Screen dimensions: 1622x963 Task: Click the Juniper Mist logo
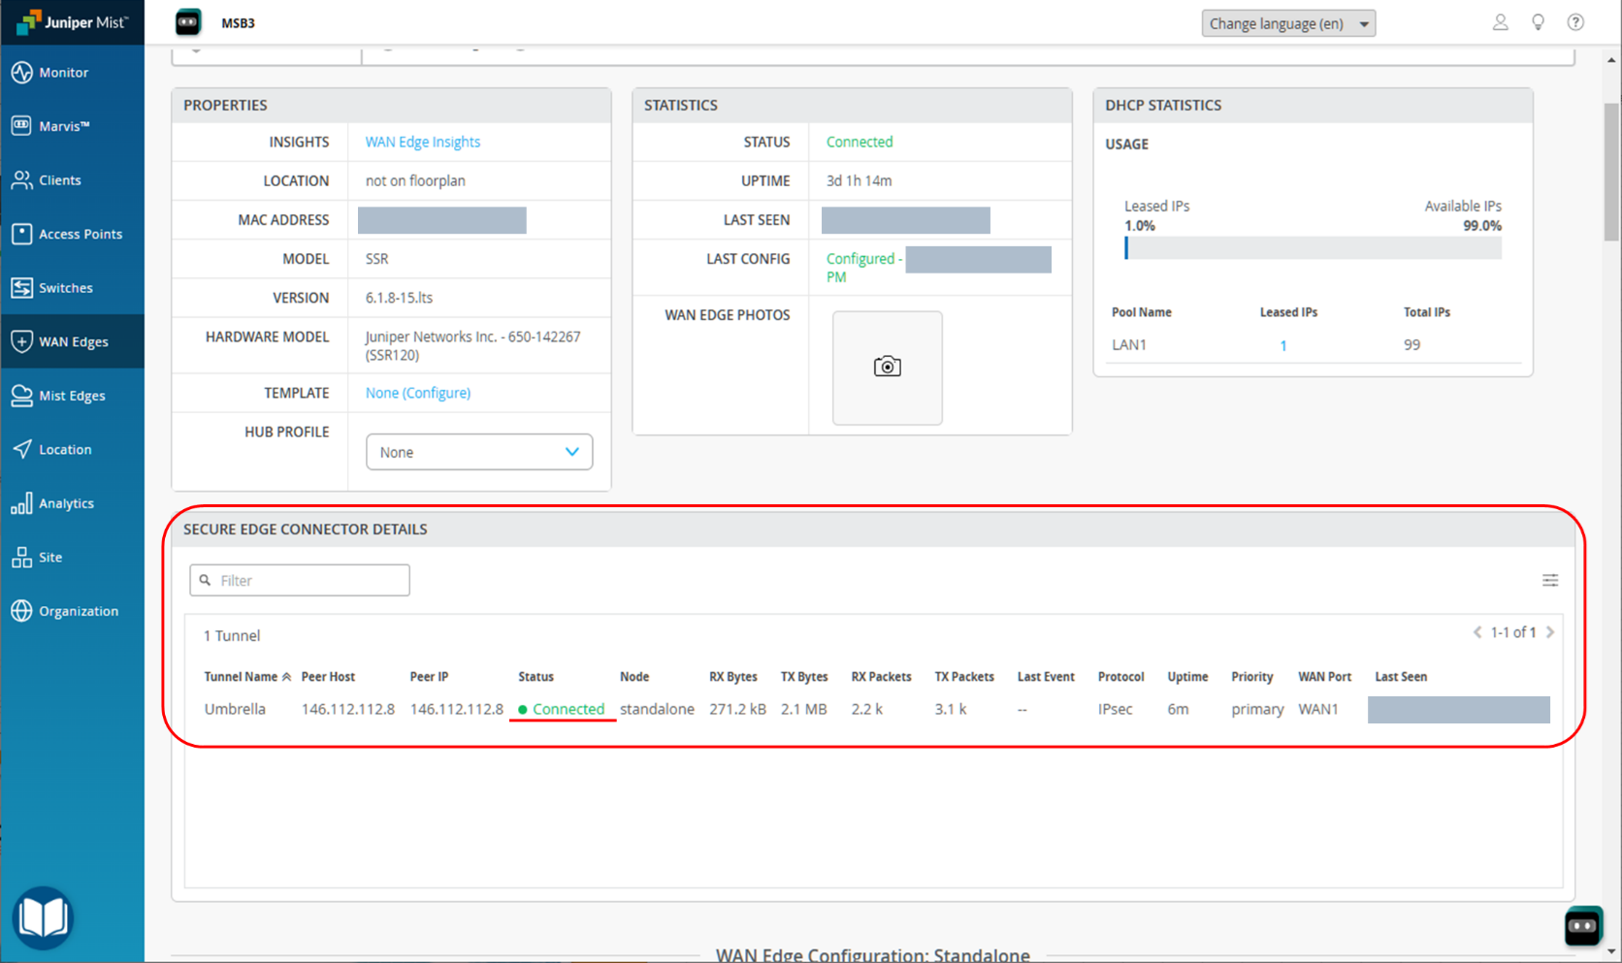coord(72,21)
